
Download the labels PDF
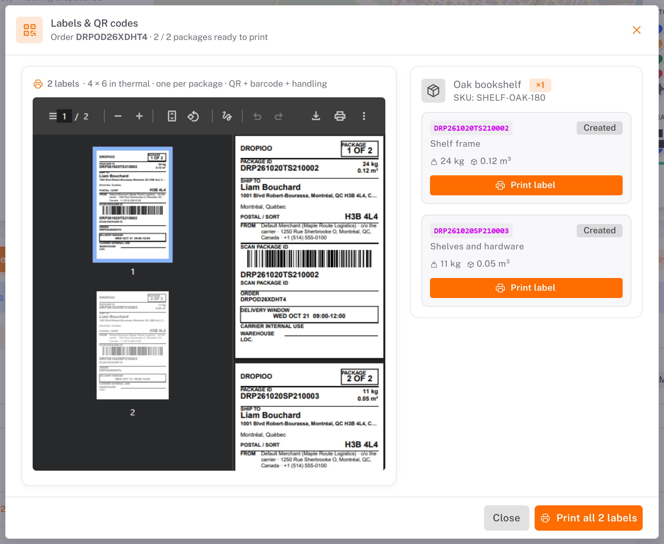[316, 116]
